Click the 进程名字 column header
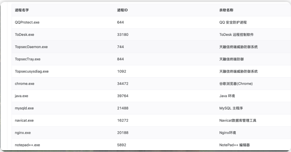291x152 pixels. 22,10
